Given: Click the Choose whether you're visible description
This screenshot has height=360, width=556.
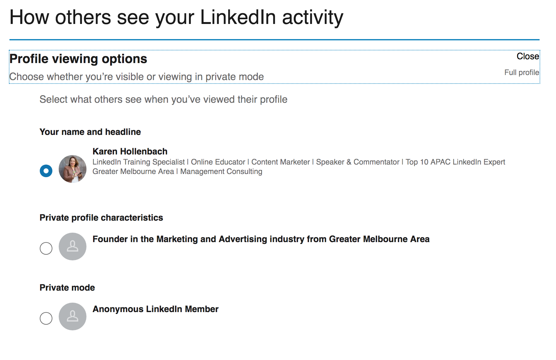Looking at the screenshot, I should coord(137,77).
